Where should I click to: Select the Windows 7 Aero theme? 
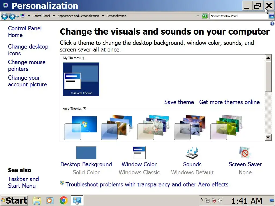81,127
